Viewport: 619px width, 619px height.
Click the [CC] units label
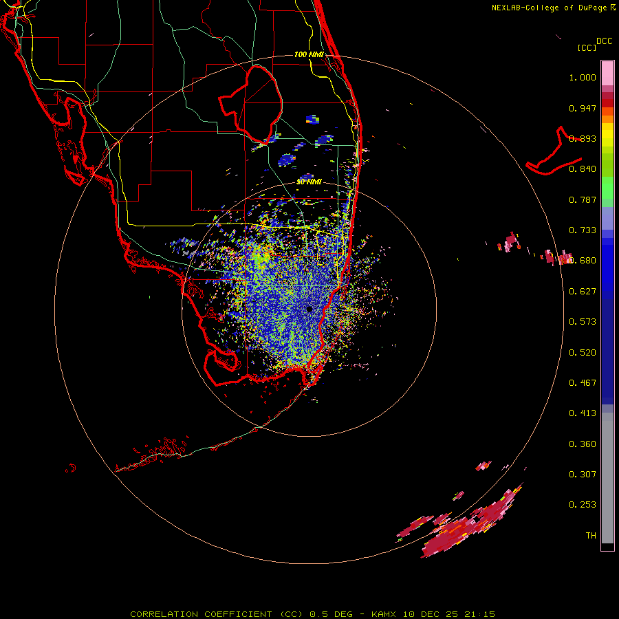pos(587,47)
